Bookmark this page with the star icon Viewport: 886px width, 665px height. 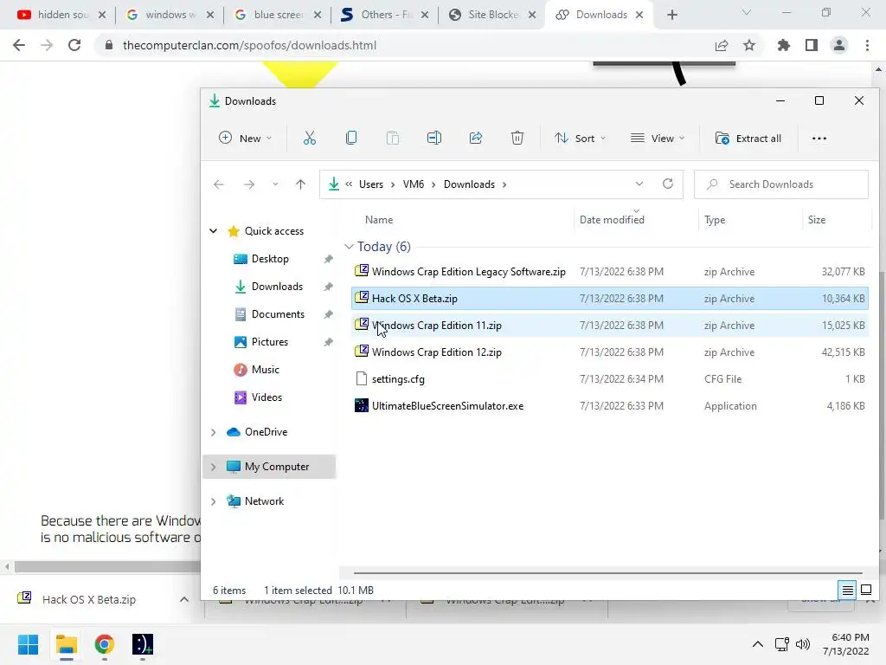click(x=749, y=45)
